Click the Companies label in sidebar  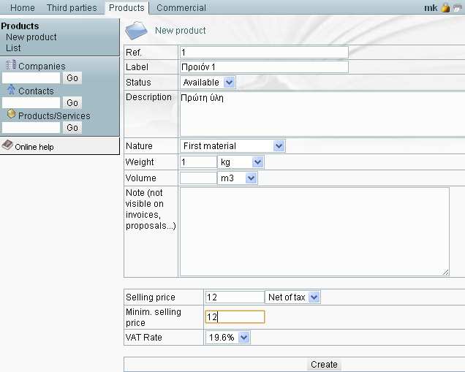coord(42,66)
